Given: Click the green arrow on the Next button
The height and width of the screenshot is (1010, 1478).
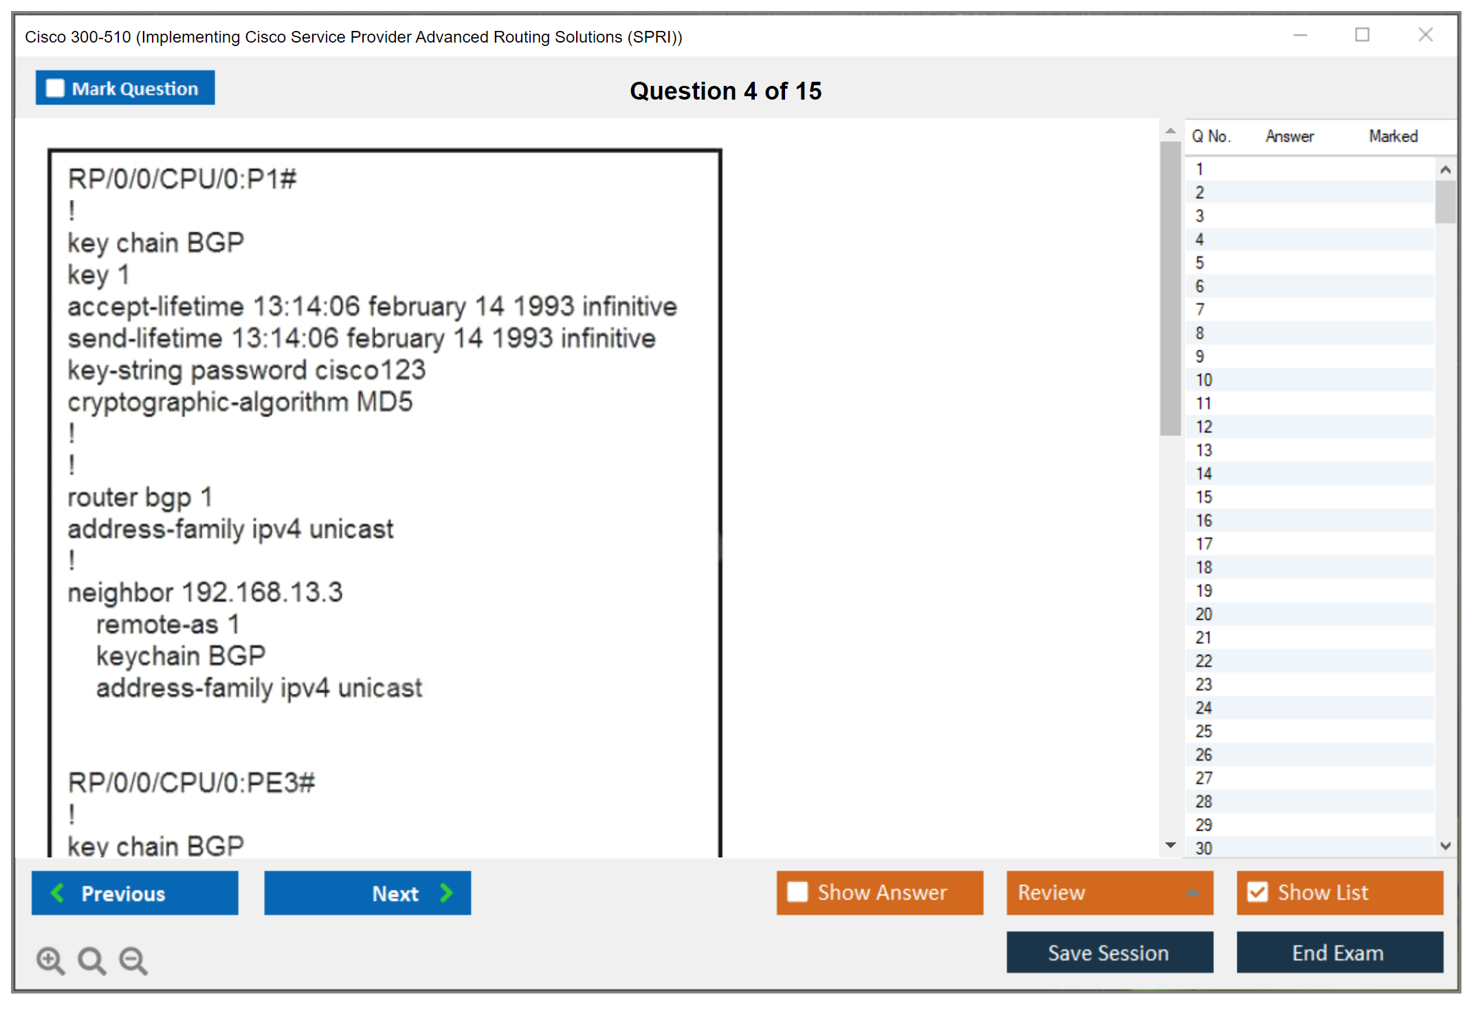Looking at the screenshot, I should [447, 893].
